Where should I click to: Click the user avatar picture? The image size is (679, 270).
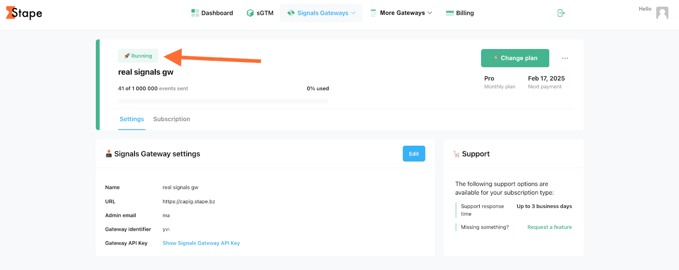coord(662,13)
